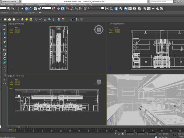Open the Views menu
The height and width of the screenshot is (138, 184).
click(x=3, y=5)
